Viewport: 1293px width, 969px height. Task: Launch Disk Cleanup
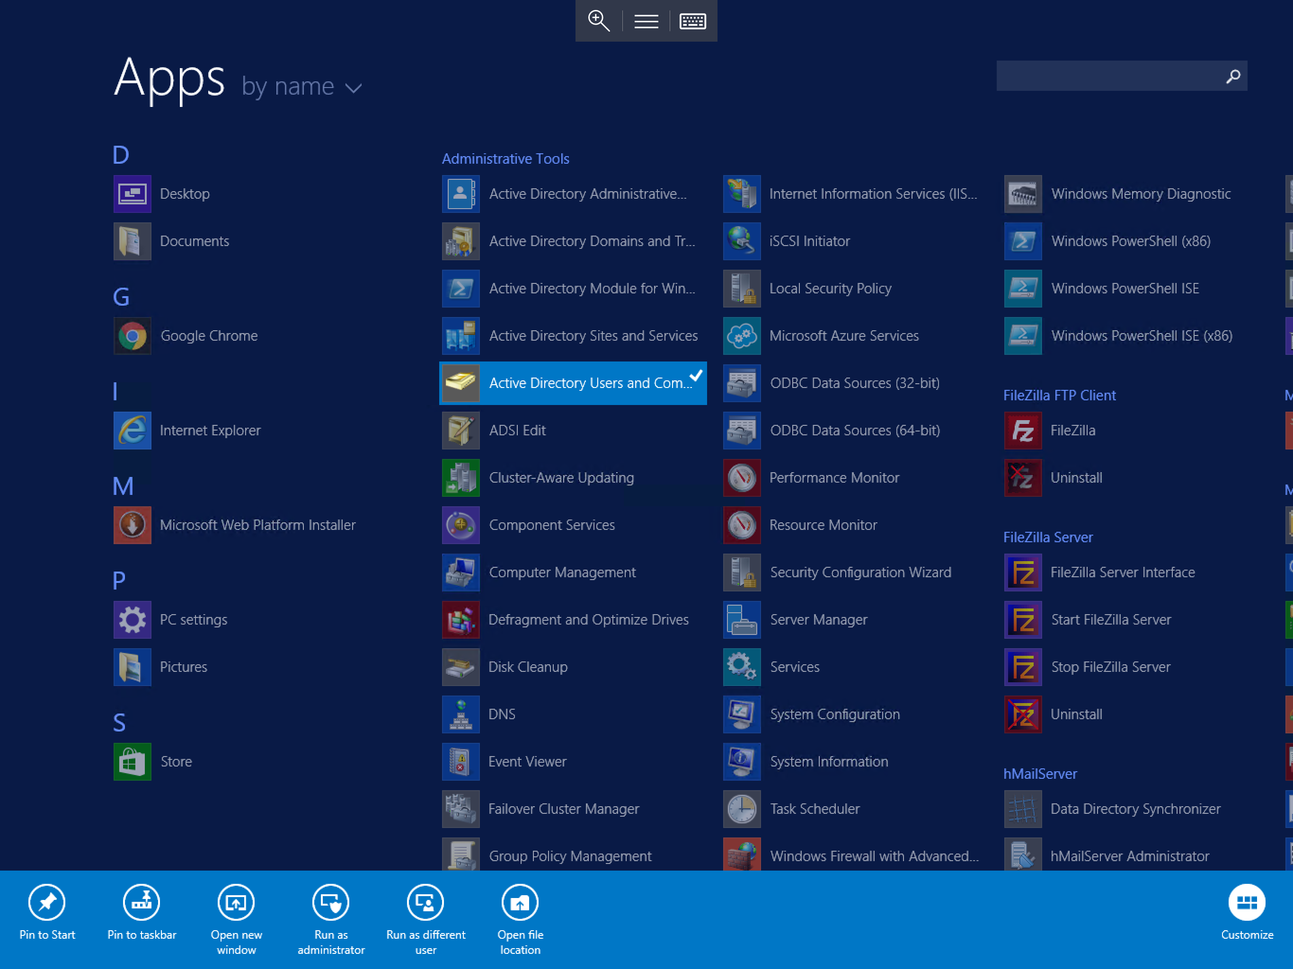point(573,668)
